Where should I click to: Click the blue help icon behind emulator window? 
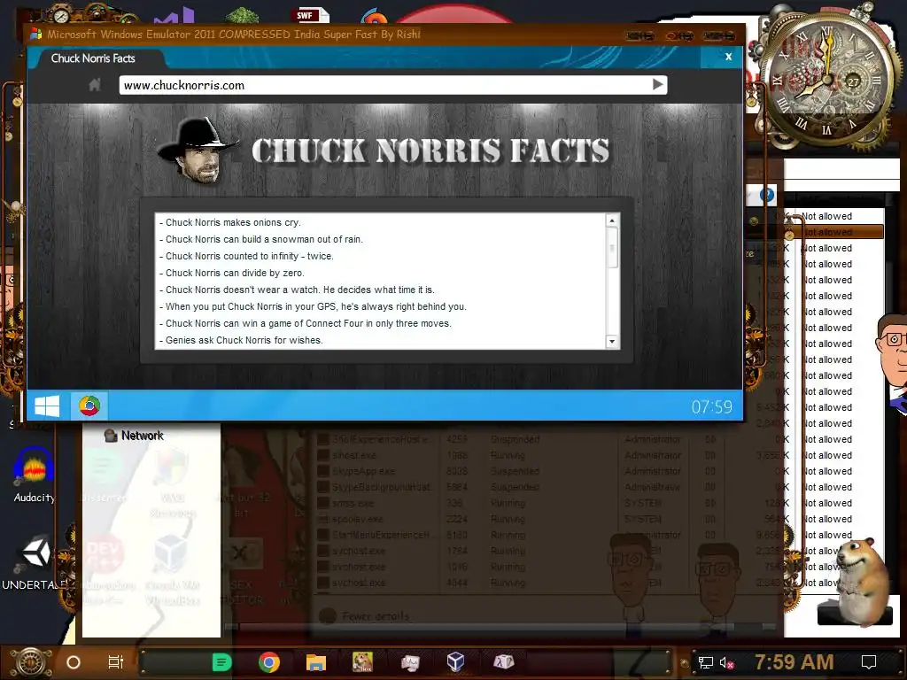pyautogui.click(x=767, y=195)
